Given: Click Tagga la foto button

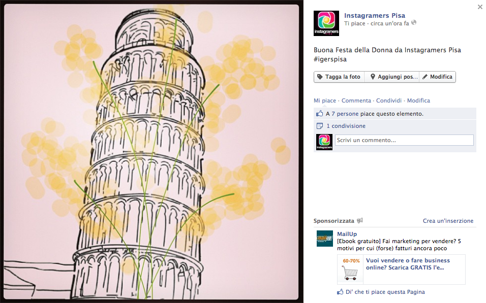Looking at the screenshot, I should click(339, 77).
